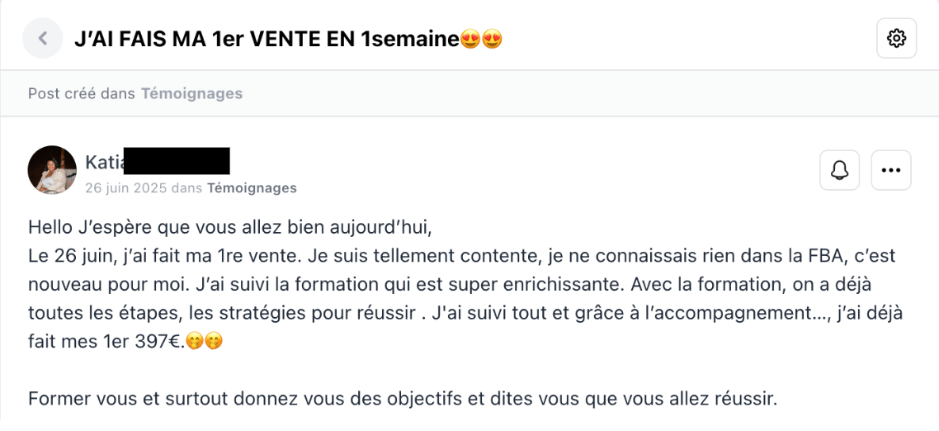
Task: Click the closing sentence starting "Former vous"
Action: [x=402, y=400]
